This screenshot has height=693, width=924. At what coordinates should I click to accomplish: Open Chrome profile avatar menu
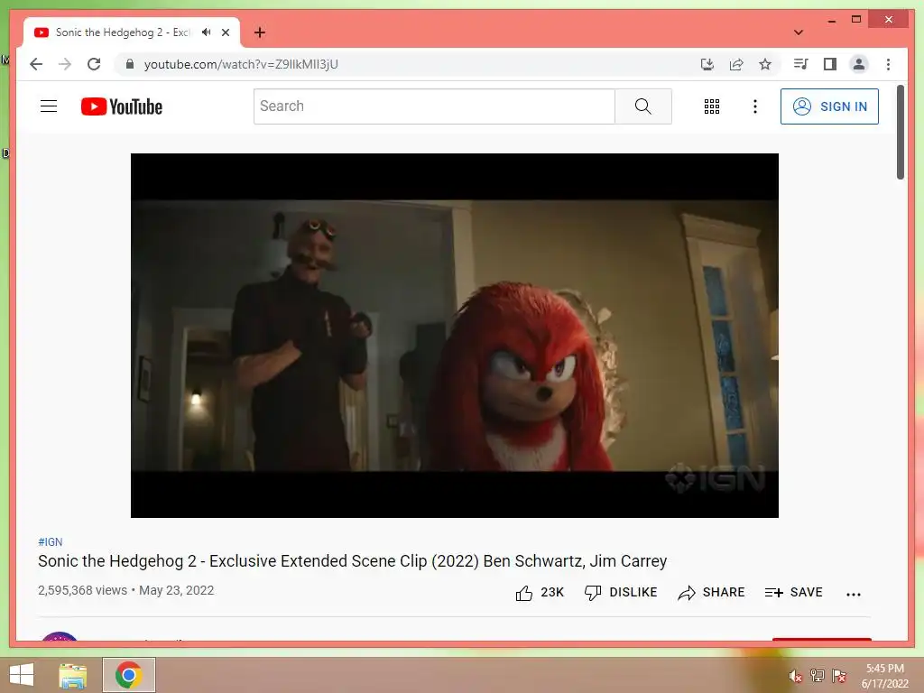[x=859, y=64]
